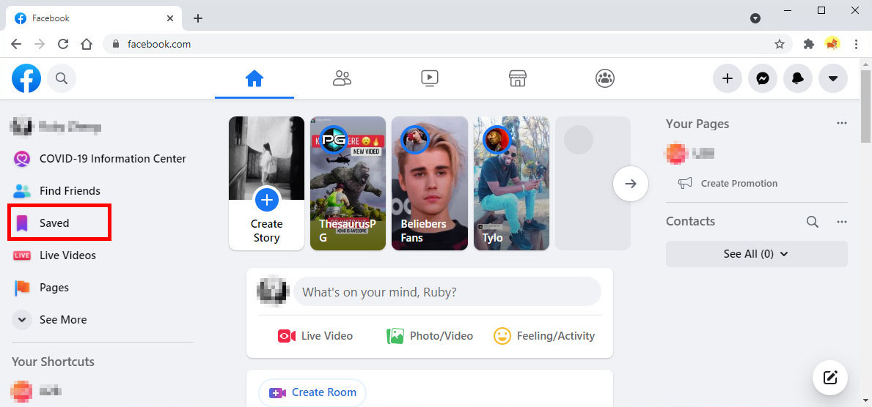Click the Create plus button in header
Image resolution: width=872 pixels, height=407 pixels.
728,79
